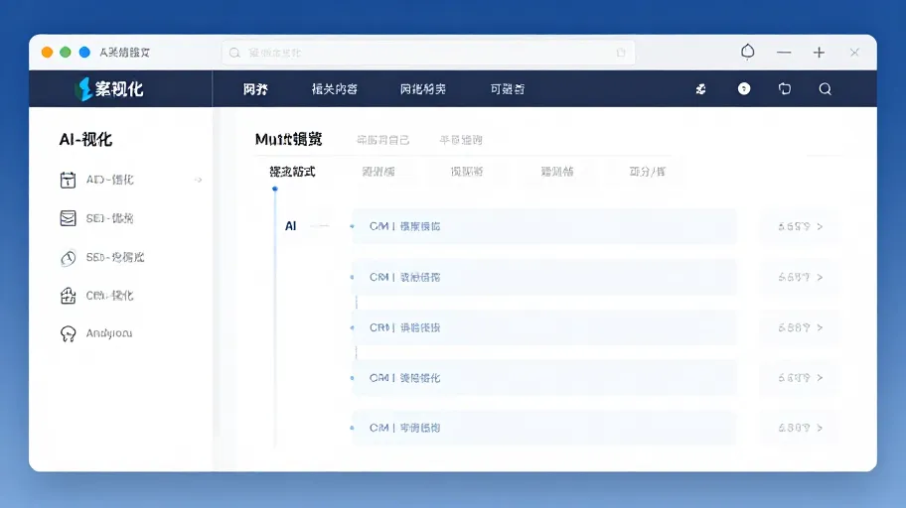Open the notification bell in the title bar
906x508 pixels.
point(748,52)
